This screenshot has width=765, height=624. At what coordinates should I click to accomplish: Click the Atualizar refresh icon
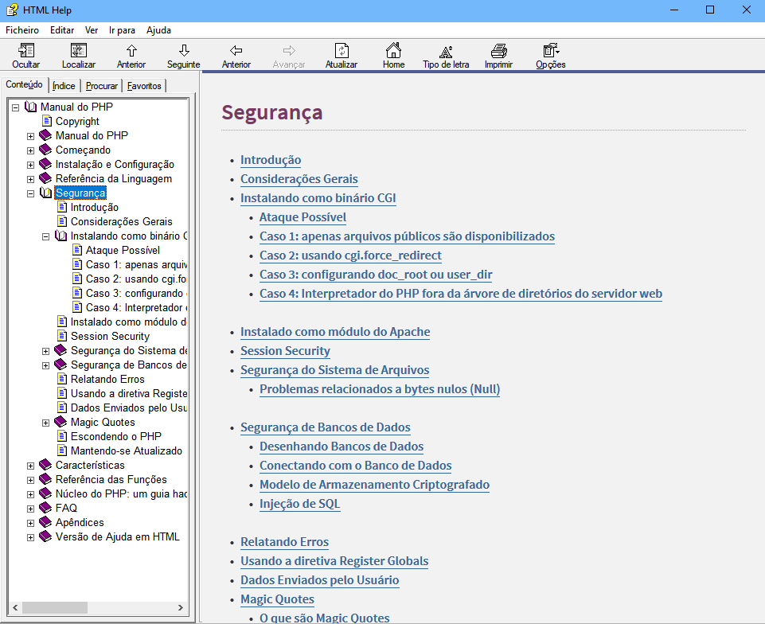point(342,51)
